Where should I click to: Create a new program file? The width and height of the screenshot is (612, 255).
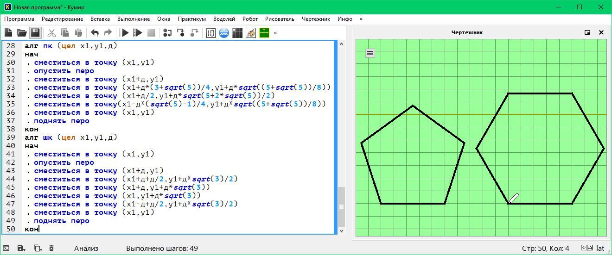click(8, 33)
